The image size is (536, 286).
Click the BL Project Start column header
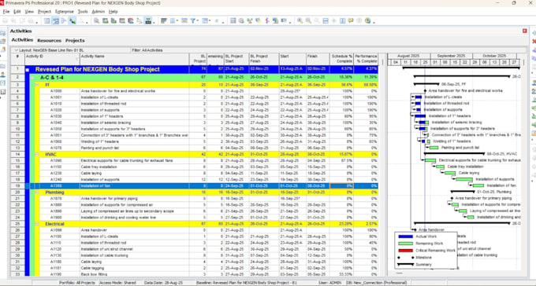coord(236,59)
